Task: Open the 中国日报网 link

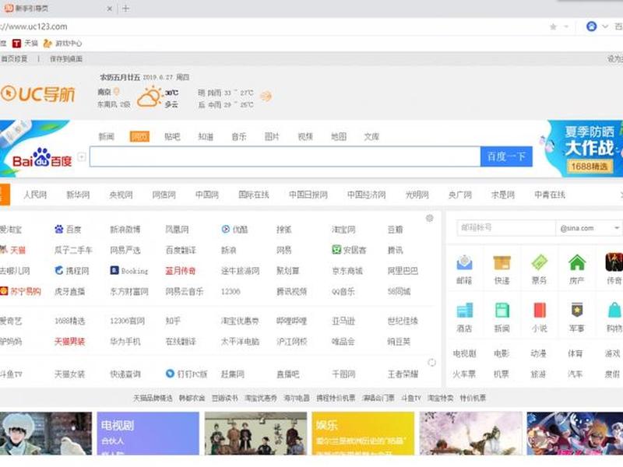Action: [308, 195]
